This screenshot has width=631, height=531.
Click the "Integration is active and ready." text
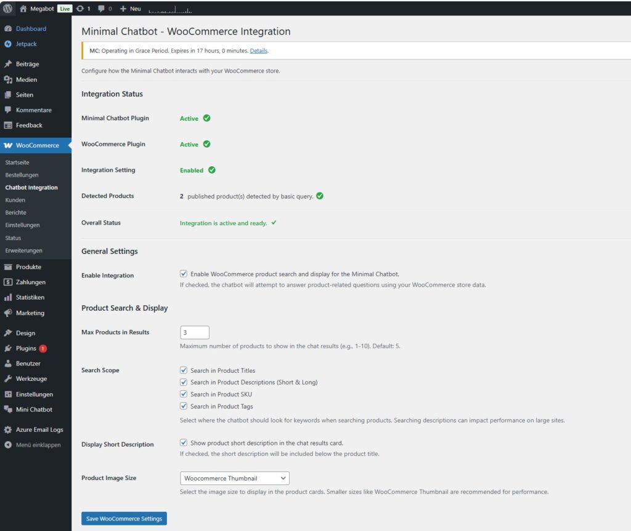coord(223,223)
